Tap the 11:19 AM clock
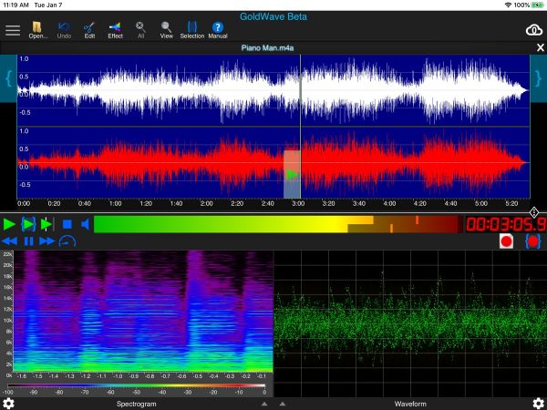This screenshot has height=410, width=547. 15,5
